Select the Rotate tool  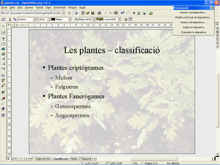tap(3, 75)
